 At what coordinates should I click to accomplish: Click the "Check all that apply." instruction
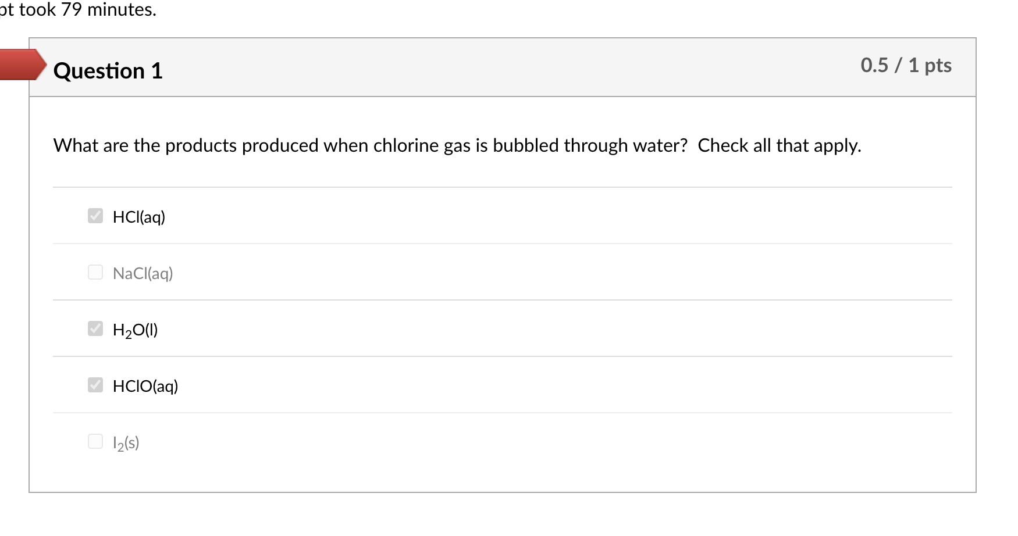tap(779, 145)
